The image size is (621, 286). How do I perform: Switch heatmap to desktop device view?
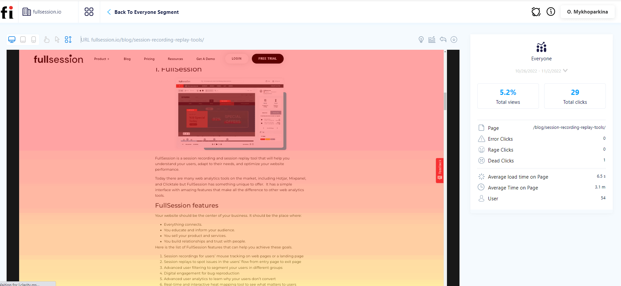pos(12,40)
